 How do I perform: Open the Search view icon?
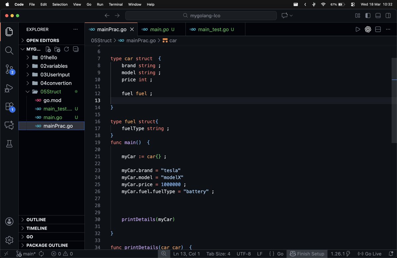(x=9, y=50)
